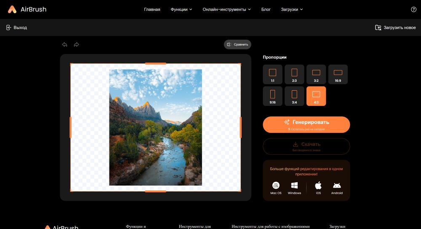The height and width of the screenshot is (229, 421).
Task: Click the right edge crop handle
Action: coord(240,127)
